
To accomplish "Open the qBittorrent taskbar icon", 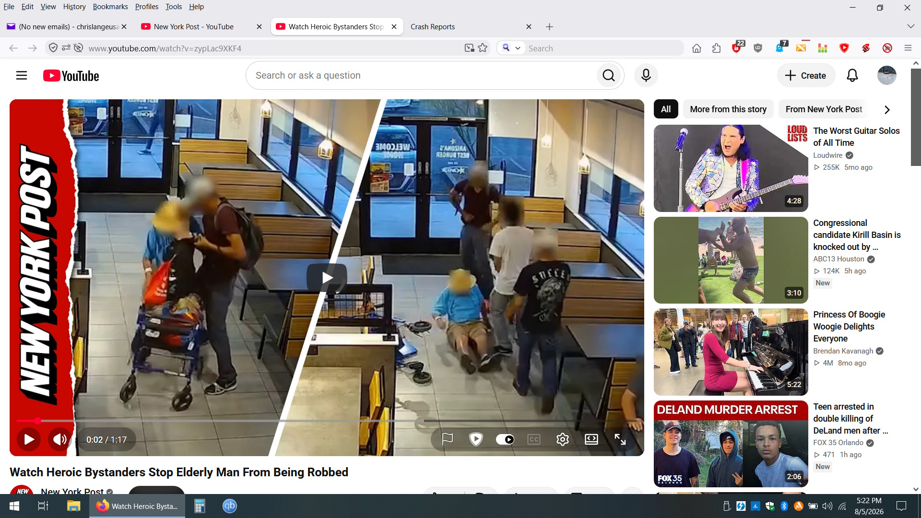I will [x=230, y=506].
